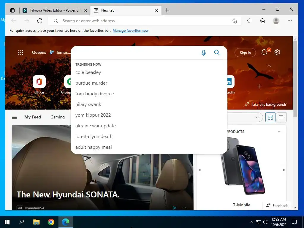This screenshot has width=304, height=228.
Task: Switch feed to grid layout view
Action: coord(270,117)
